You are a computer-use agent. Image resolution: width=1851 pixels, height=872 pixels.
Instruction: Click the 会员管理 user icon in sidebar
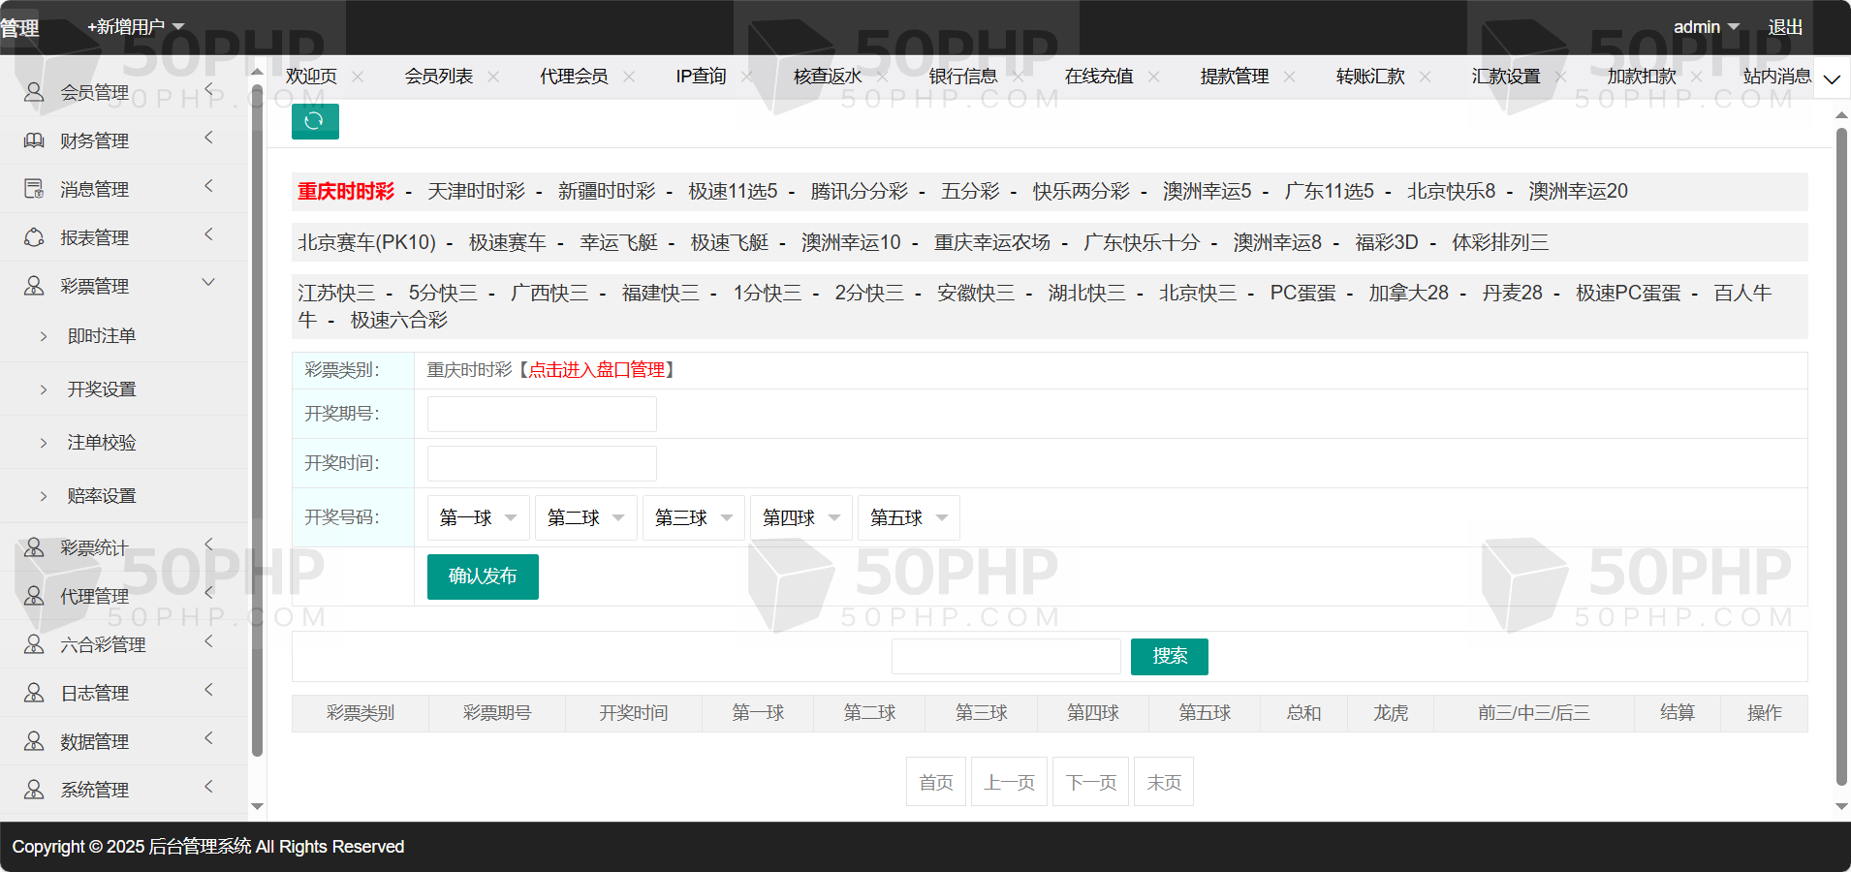pos(34,92)
